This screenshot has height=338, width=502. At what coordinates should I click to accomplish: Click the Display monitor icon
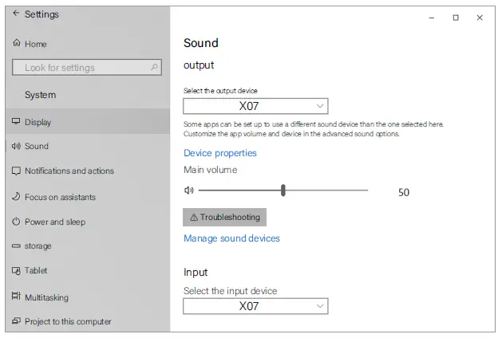(16, 122)
